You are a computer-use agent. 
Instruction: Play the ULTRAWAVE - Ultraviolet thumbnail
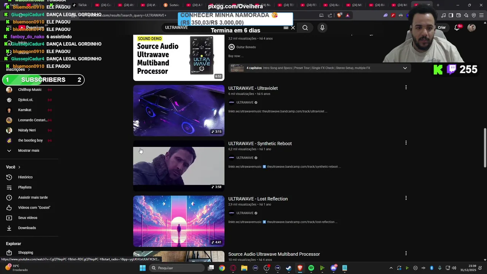coord(179,110)
